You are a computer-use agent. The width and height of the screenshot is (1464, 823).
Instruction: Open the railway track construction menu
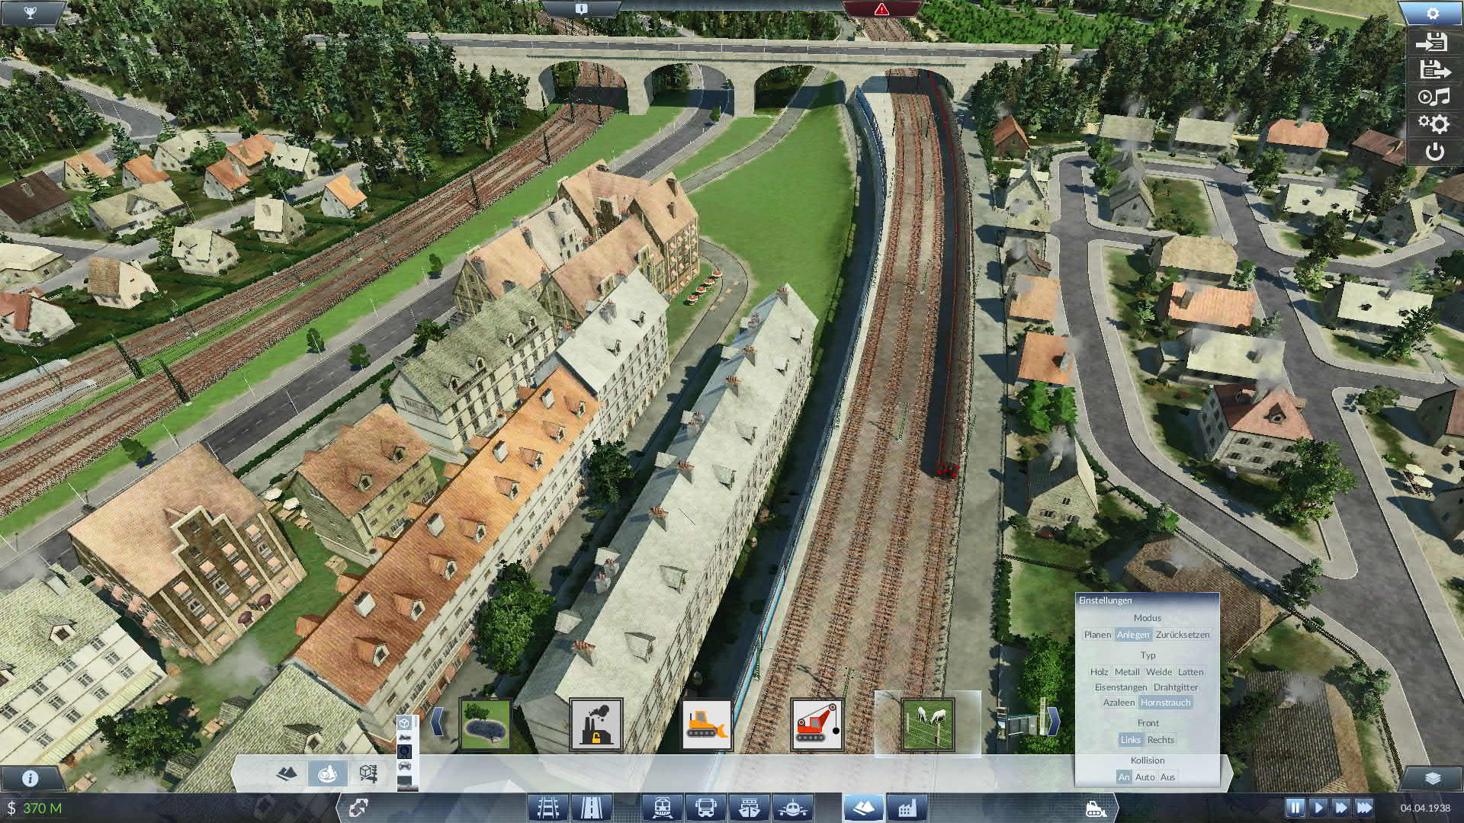[548, 807]
